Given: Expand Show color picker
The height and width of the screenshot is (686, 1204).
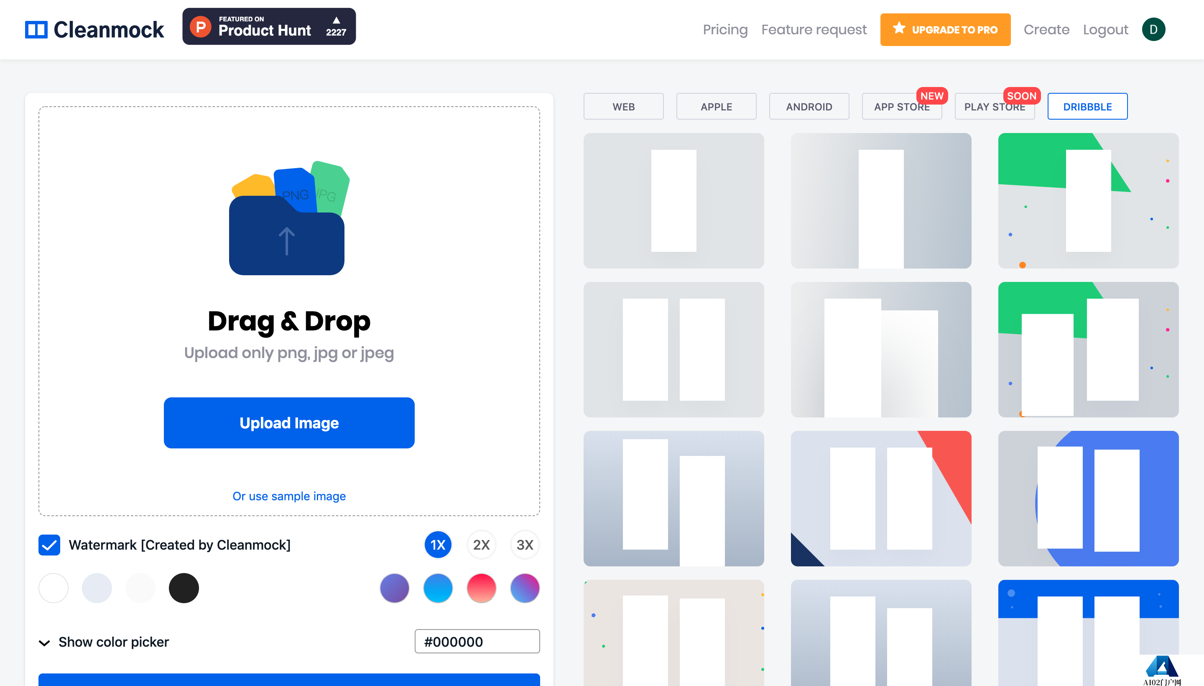Looking at the screenshot, I should (x=104, y=642).
